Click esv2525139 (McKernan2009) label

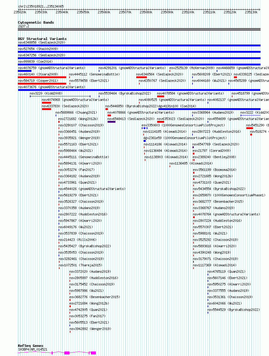coord(192,68)
